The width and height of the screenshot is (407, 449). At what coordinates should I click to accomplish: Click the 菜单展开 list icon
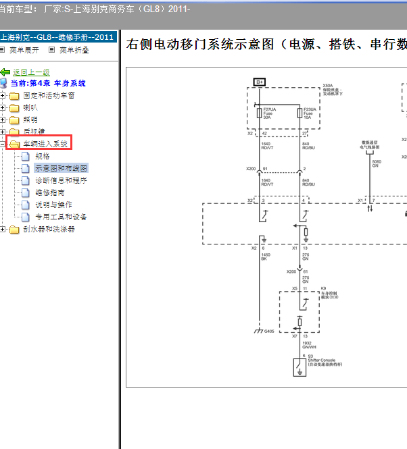click(x=2, y=50)
